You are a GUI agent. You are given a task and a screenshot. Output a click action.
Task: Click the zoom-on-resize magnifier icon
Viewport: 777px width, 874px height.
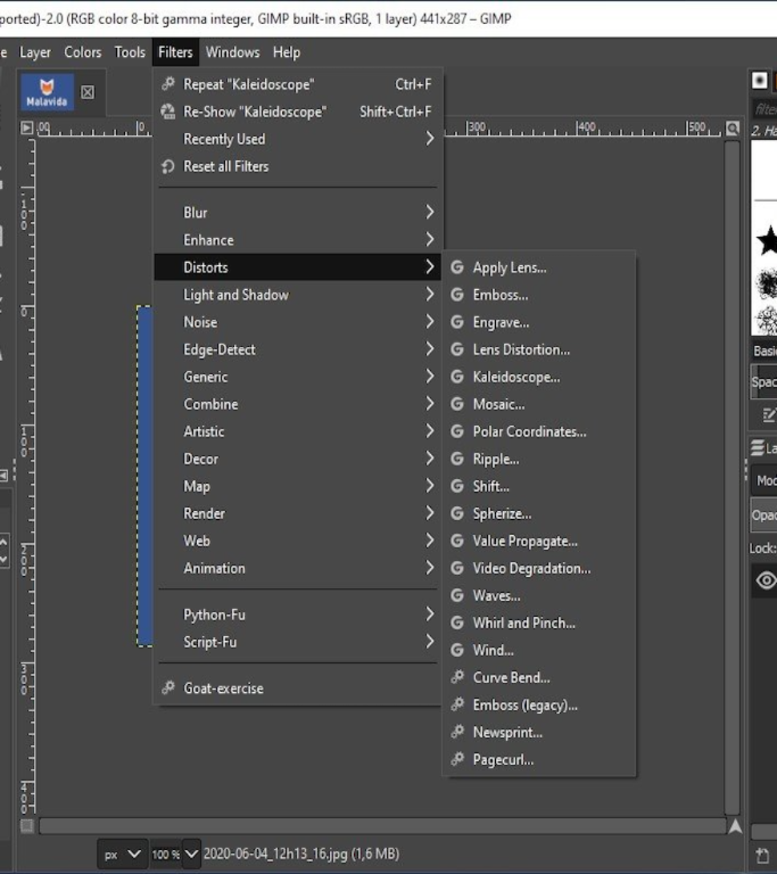732,129
